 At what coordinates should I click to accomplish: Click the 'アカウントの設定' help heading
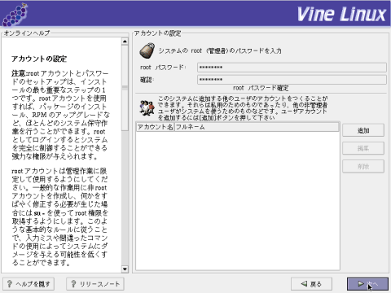pyautogui.click(x=39, y=59)
